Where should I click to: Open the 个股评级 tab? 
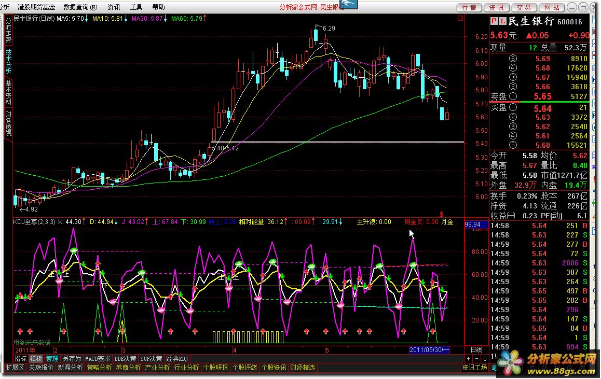pos(245,368)
